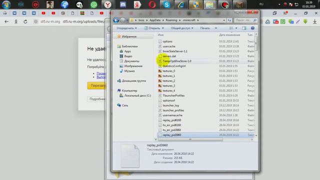The height and width of the screenshot is (180, 320).
Task: Select usernamecache file
Action: point(172,115)
